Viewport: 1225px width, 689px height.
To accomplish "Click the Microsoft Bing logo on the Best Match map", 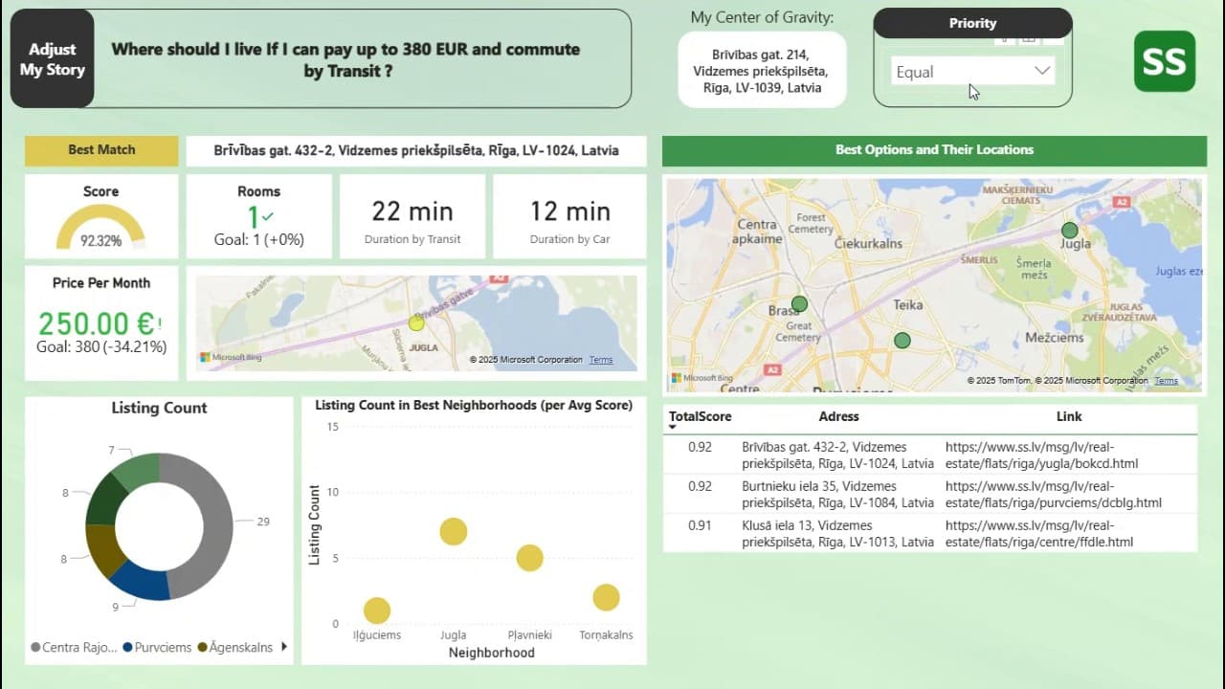I will [x=231, y=358].
